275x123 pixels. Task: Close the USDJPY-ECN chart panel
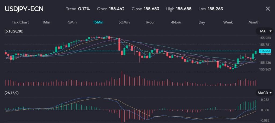point(267,9)
